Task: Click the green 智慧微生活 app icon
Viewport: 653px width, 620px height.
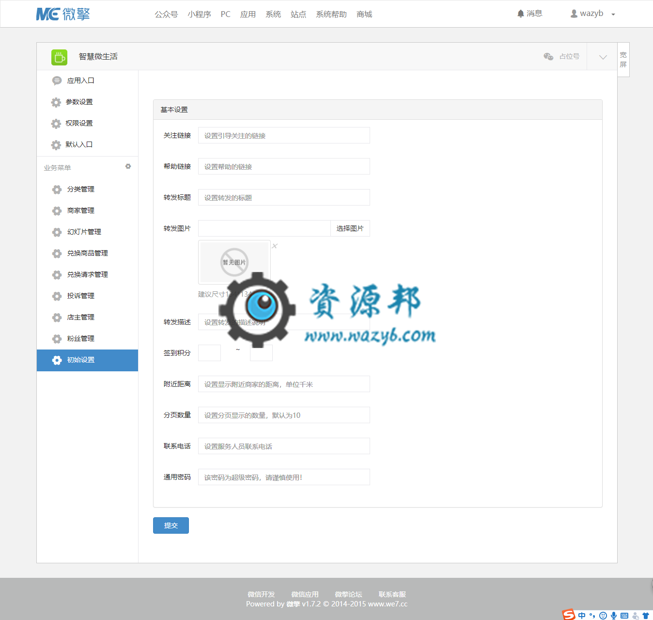Action: [x=60, y=57]
